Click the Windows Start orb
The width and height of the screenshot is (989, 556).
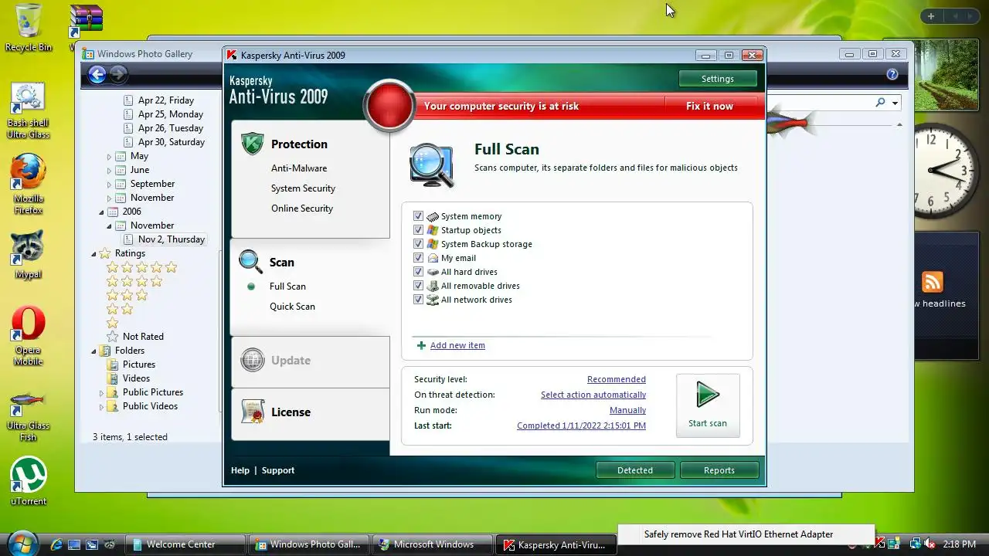pyautogui.click(x=22, y=543)
